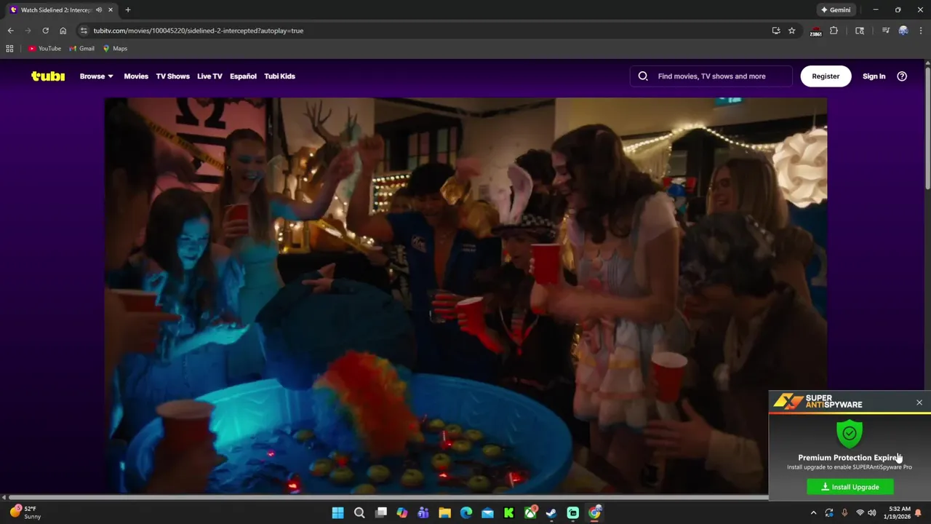The height and width of the screenshot is (524, 931).
Task: Show hidden system tray icons
Action: [813, 513]
